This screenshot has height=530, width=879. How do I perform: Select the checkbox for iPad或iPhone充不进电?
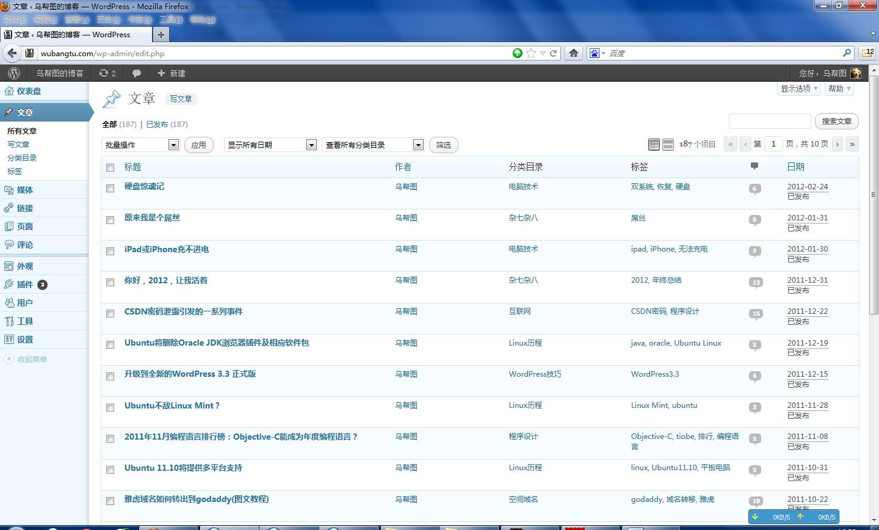click(x=110, y=251)
